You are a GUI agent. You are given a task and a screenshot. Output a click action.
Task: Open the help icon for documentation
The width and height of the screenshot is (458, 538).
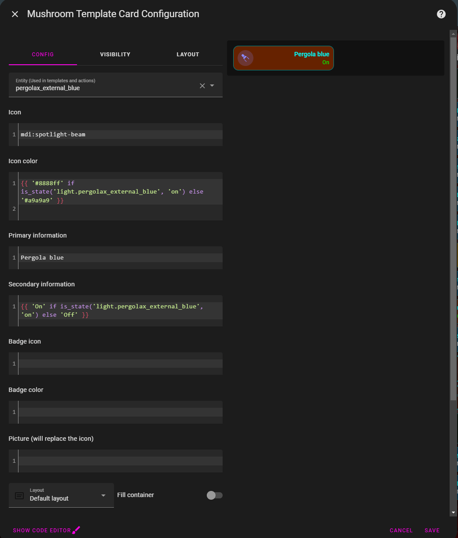coord(441,14)
